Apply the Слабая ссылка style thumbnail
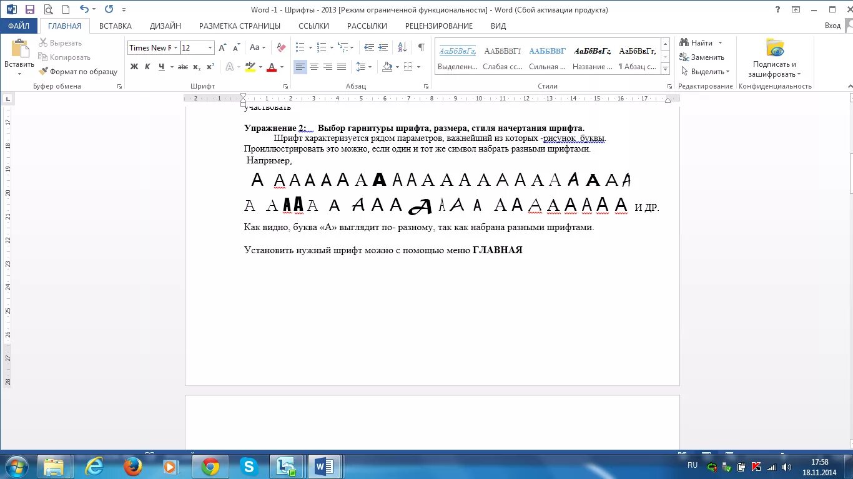The width and height of the screenshot is (853, 479). (503, 57)
